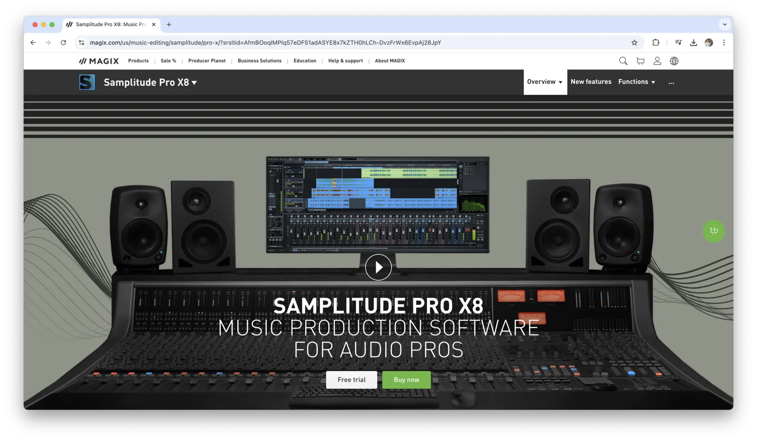Screen dimensions: 757x441
Task: Click the Samplitude screenshot on the monitor
Action: click(377, 205)
